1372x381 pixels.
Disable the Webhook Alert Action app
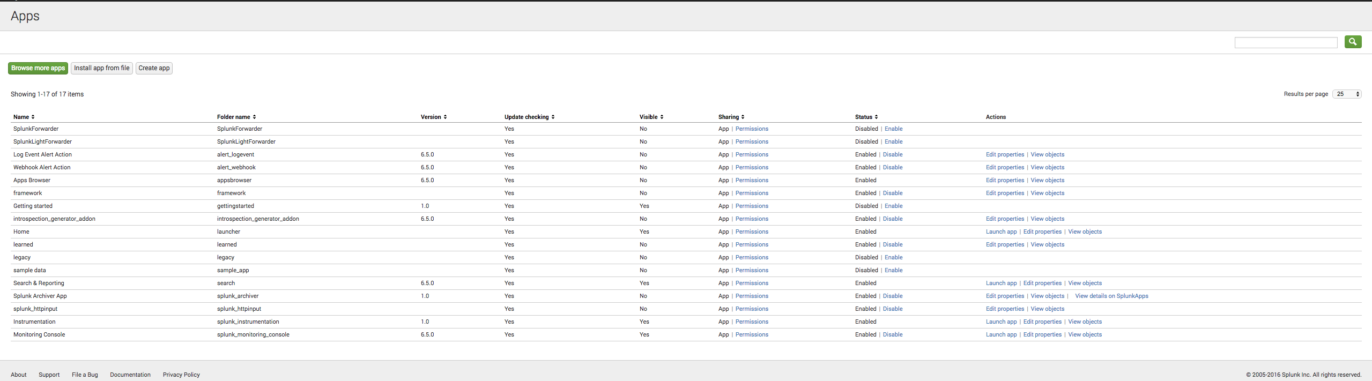click(x=893, y=167)
